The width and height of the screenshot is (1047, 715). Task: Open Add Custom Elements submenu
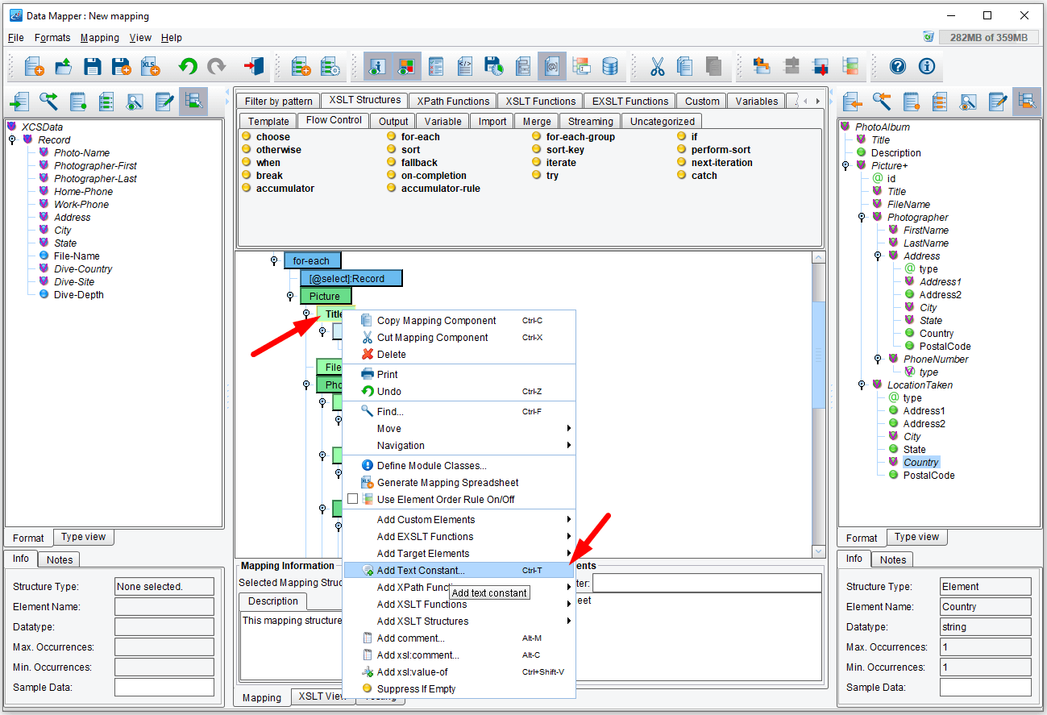(459, 519)
